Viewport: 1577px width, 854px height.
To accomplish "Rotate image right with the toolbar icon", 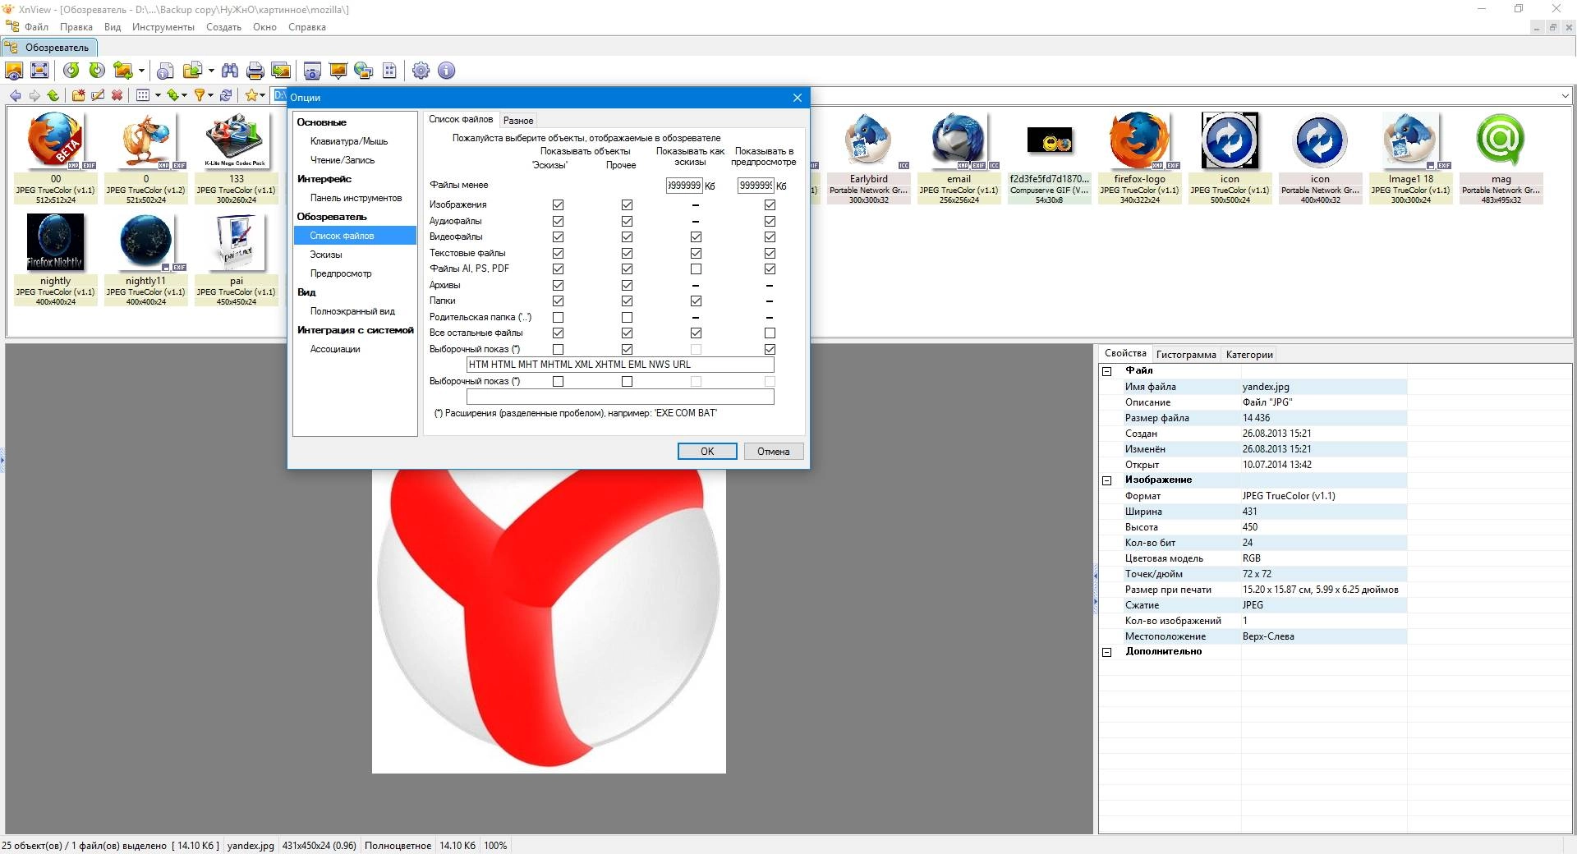I will (x=97, y=71).
